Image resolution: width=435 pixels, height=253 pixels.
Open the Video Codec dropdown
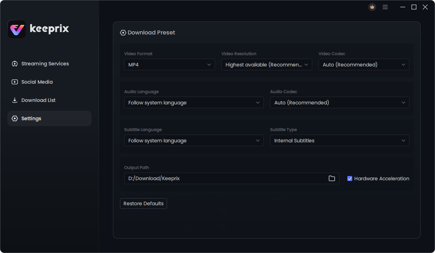point(364,65)
